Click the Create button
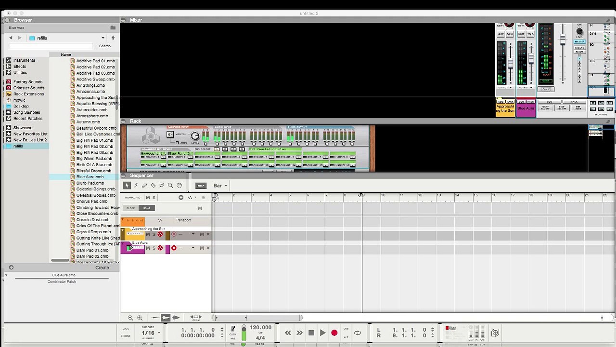The height and width of the screenshot is (347, 616). click(x=102, y=267)
